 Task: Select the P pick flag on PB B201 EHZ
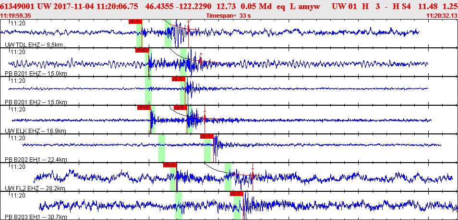[142, 50]
